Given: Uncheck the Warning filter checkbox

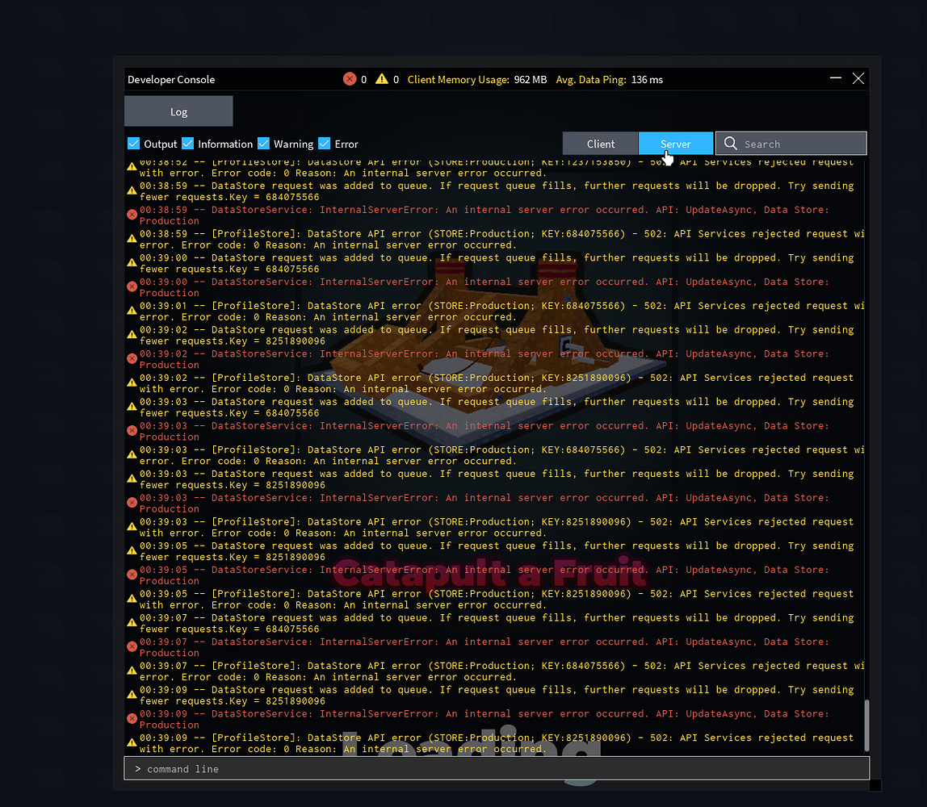Looking at the screenshot, I should click(x=264, y=144).
